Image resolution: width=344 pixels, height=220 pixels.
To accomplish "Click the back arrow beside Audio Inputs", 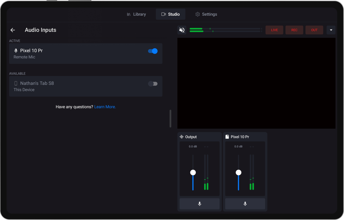I will pyautogui.click(x=13, y=30).
